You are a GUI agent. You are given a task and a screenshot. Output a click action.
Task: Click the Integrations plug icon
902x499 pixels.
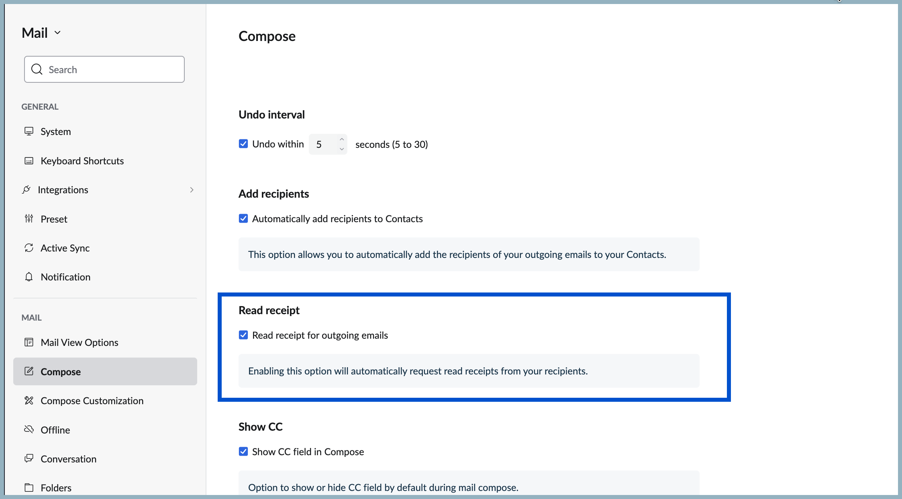(x=27, y=190)
